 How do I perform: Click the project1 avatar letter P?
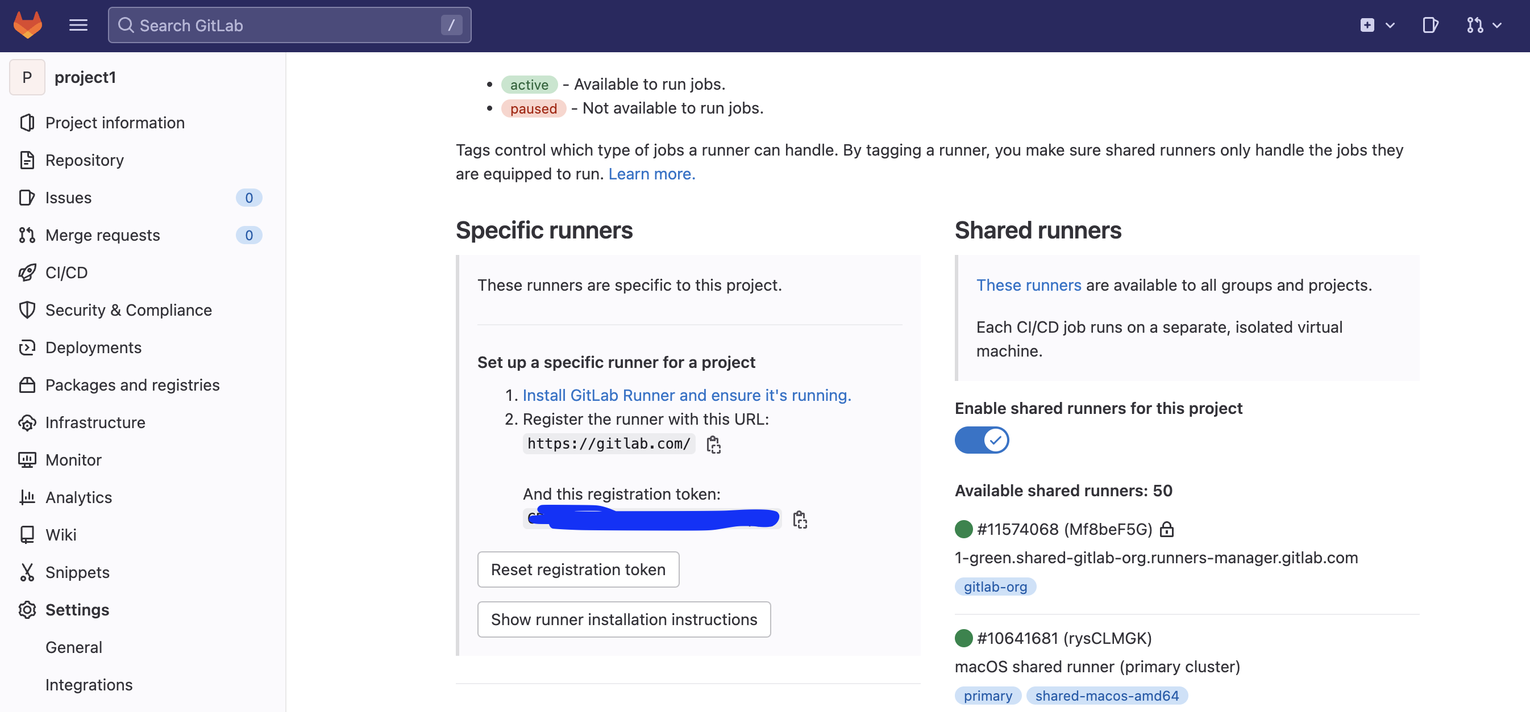tap(27, 77)
